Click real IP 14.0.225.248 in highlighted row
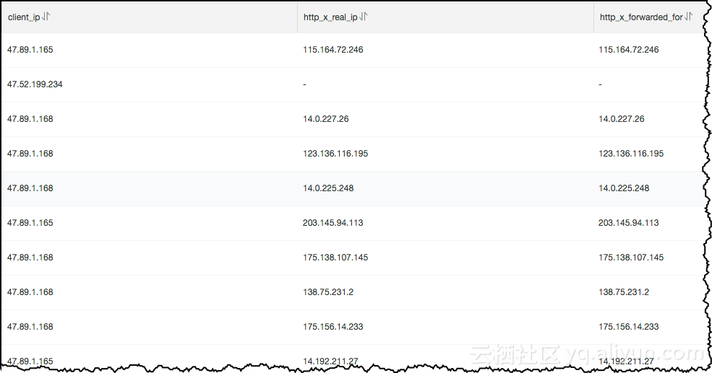This screenshot has height=373, width=712. point(328,188)
